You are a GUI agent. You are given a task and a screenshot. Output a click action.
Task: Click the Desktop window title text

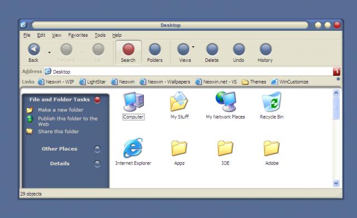pyautogui.click(x=171, y=25)
